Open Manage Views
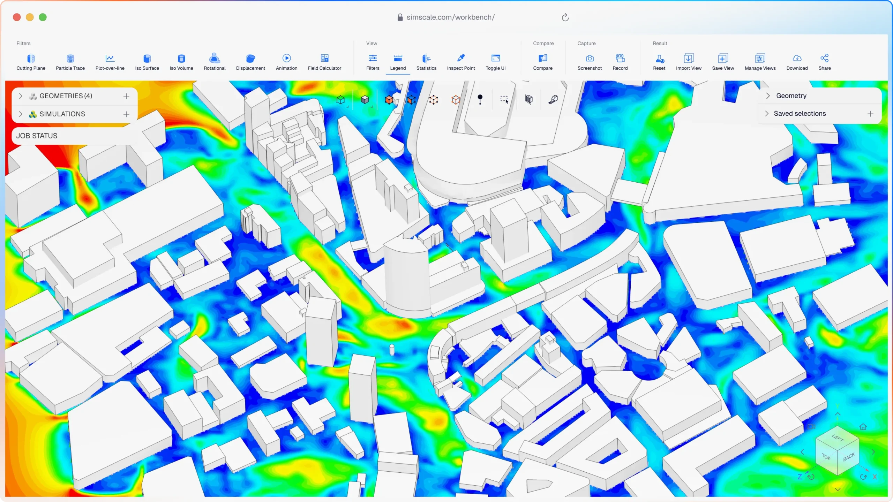 (760, 62)
